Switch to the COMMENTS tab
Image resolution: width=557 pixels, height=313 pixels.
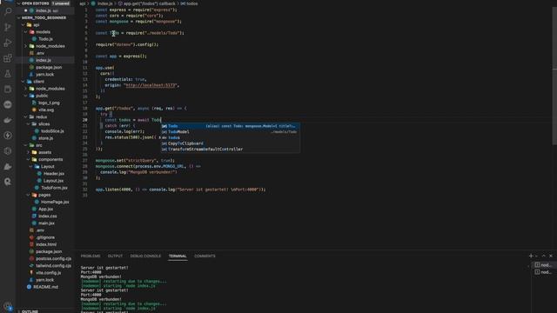coord(205,256)
